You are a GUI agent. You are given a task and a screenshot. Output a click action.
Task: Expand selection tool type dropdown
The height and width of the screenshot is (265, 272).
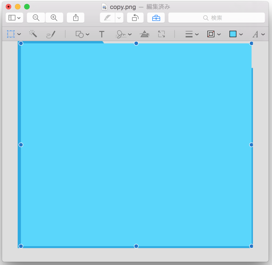tap(19, 34)
